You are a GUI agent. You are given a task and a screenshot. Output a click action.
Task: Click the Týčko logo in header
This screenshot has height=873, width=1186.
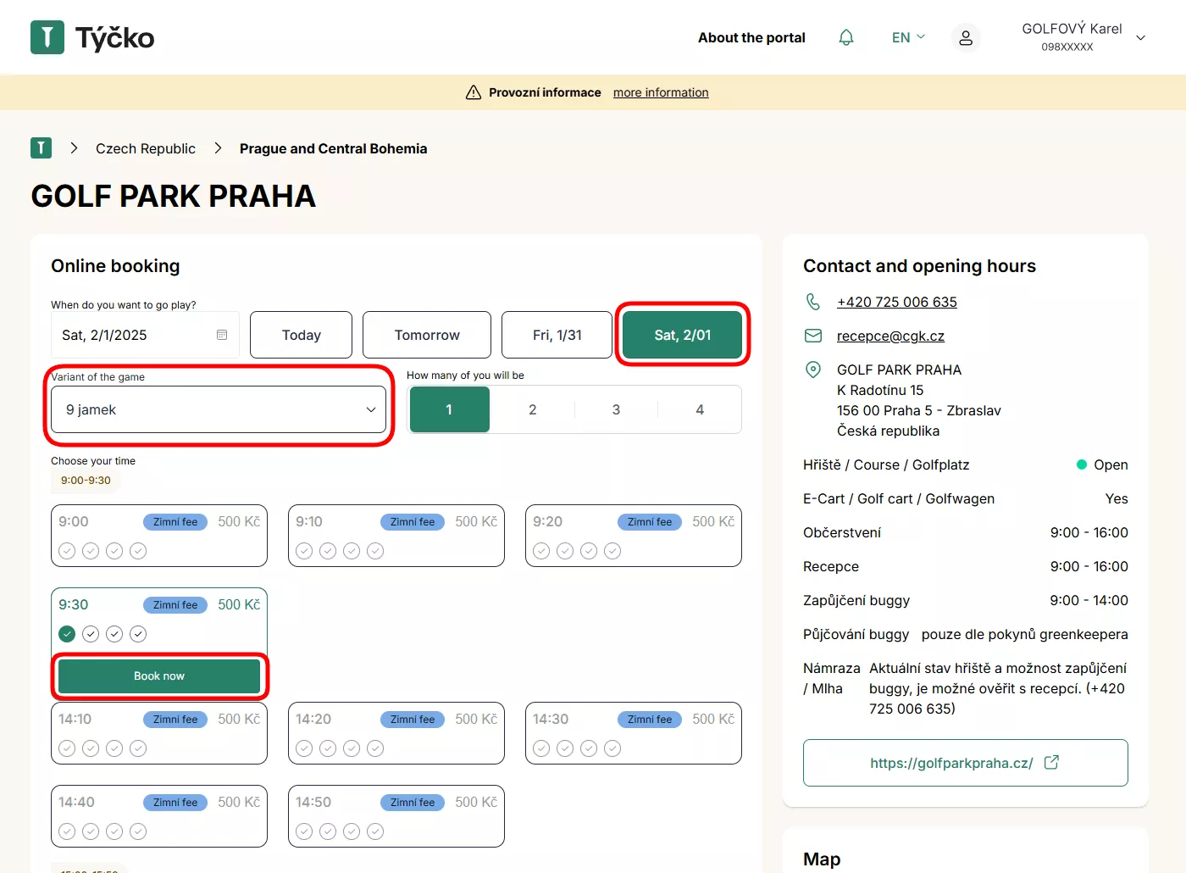pos(92,37)
